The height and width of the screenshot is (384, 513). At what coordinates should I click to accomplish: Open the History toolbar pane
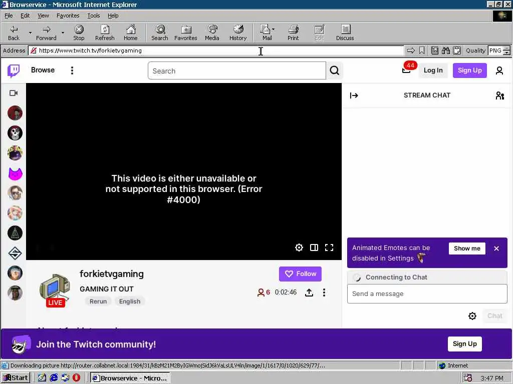[238, 32]
